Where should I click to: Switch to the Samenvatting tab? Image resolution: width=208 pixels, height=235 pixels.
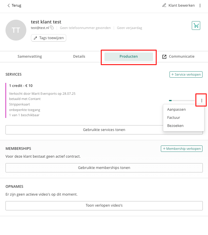click(30, 57)
